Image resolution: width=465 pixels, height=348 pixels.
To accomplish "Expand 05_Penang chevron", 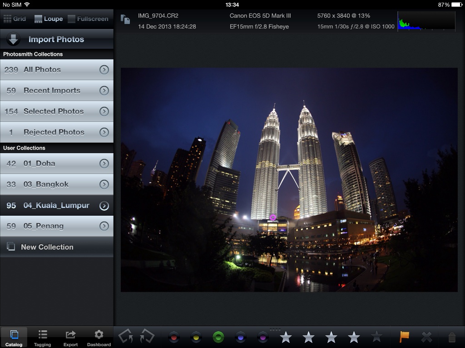I will (104, 226).
